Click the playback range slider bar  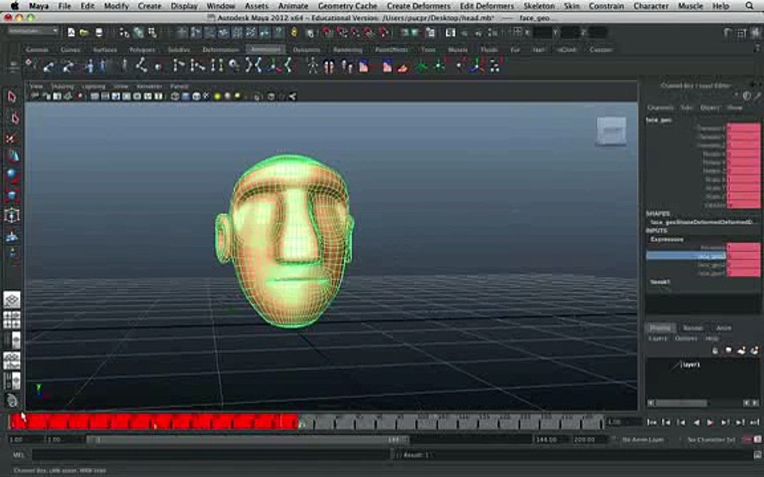tap(248, 439)
